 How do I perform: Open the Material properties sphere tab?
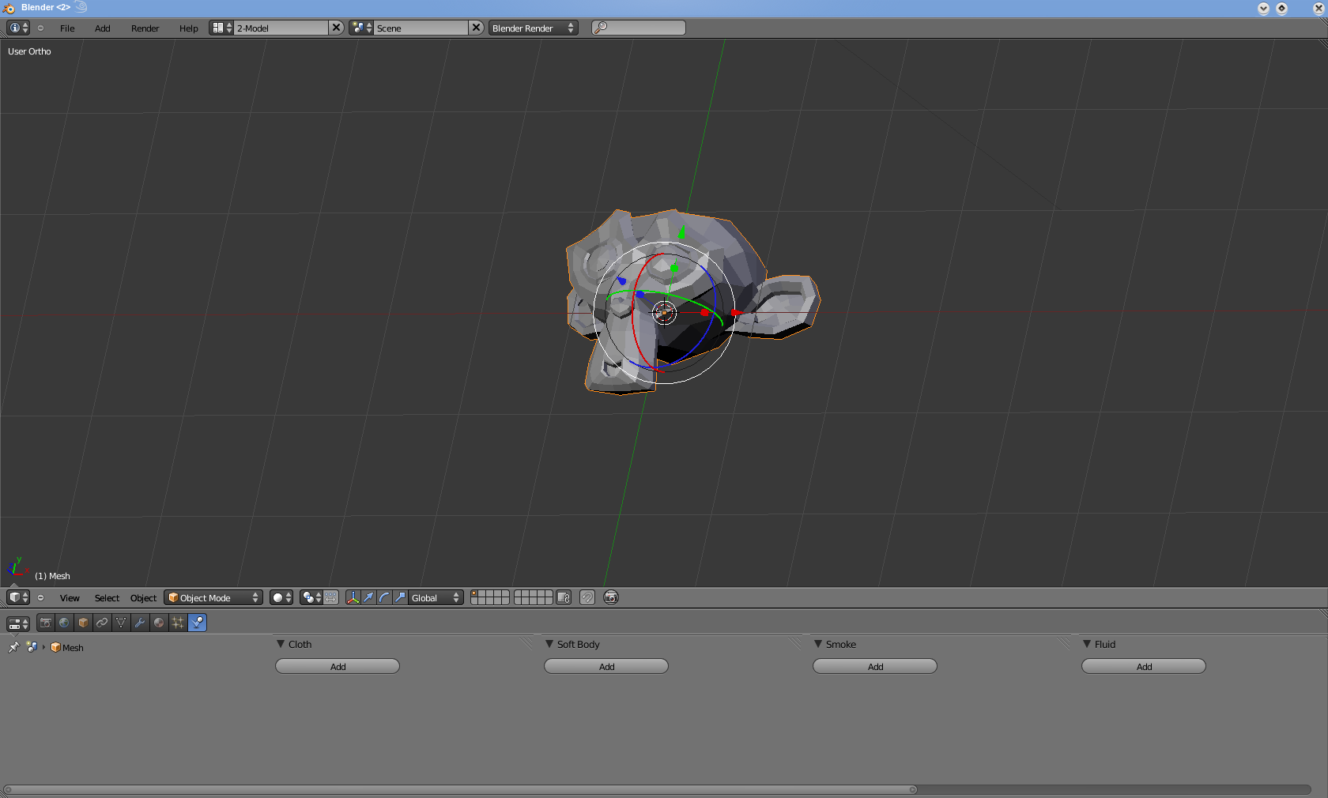point(159,623)
